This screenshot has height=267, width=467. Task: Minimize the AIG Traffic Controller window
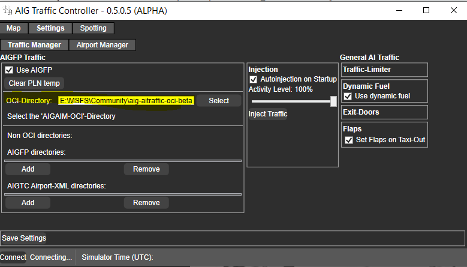click(399, 10)
